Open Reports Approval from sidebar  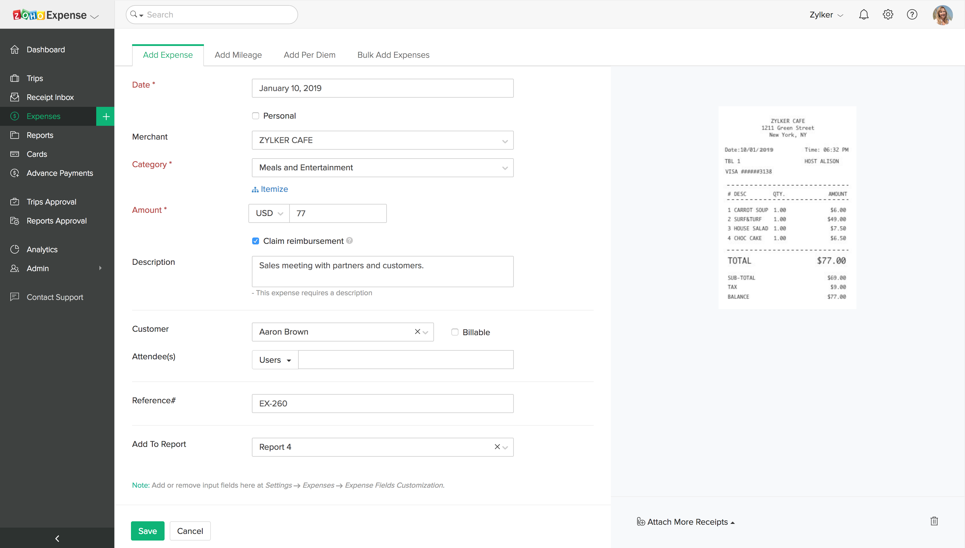coord(57,221)
